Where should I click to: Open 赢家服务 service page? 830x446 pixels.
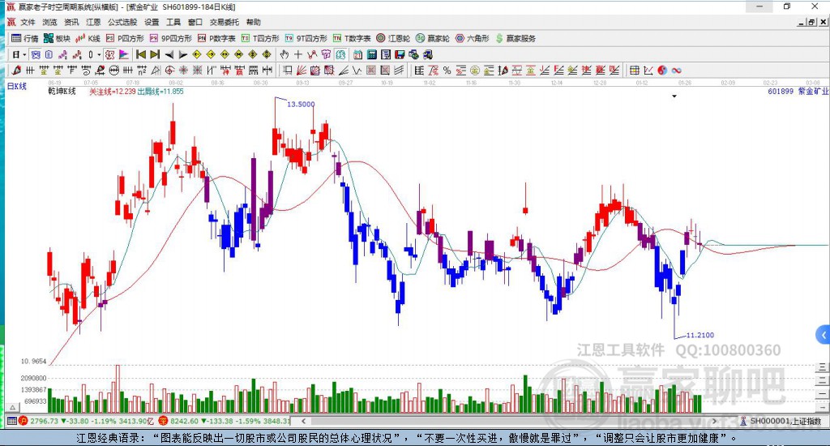516,38
